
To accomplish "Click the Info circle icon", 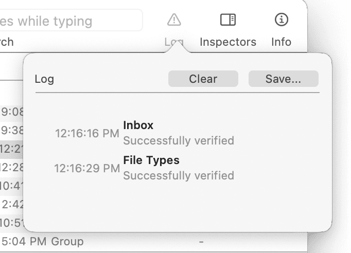I will [281, 20].
